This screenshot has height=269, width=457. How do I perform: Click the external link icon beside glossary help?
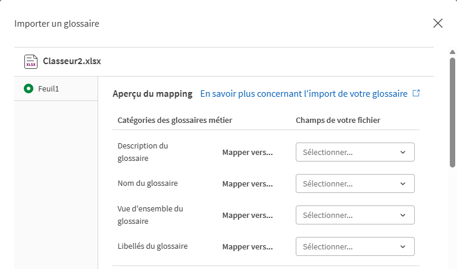click(x=416, y=93)
